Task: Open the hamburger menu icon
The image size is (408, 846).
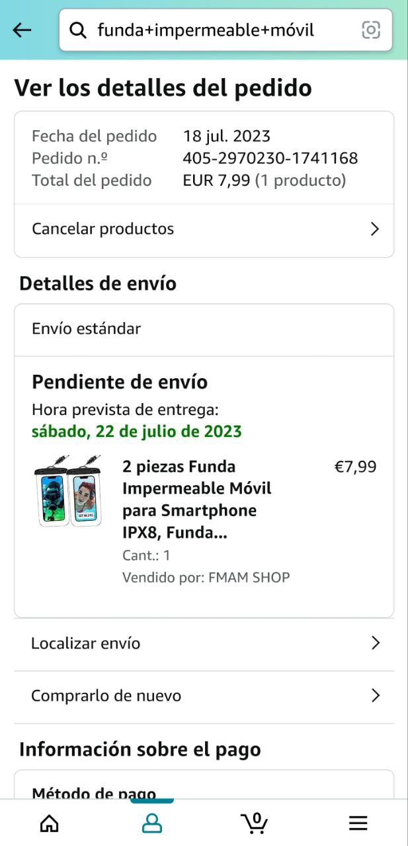Action: pyautogui.click(x=358, y=823)
